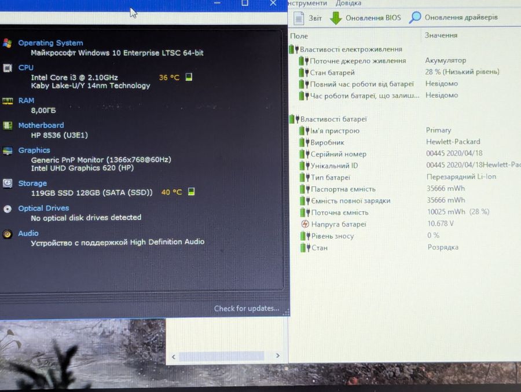Click the Storage temperature indicator icon

click(x=191, y=192)
